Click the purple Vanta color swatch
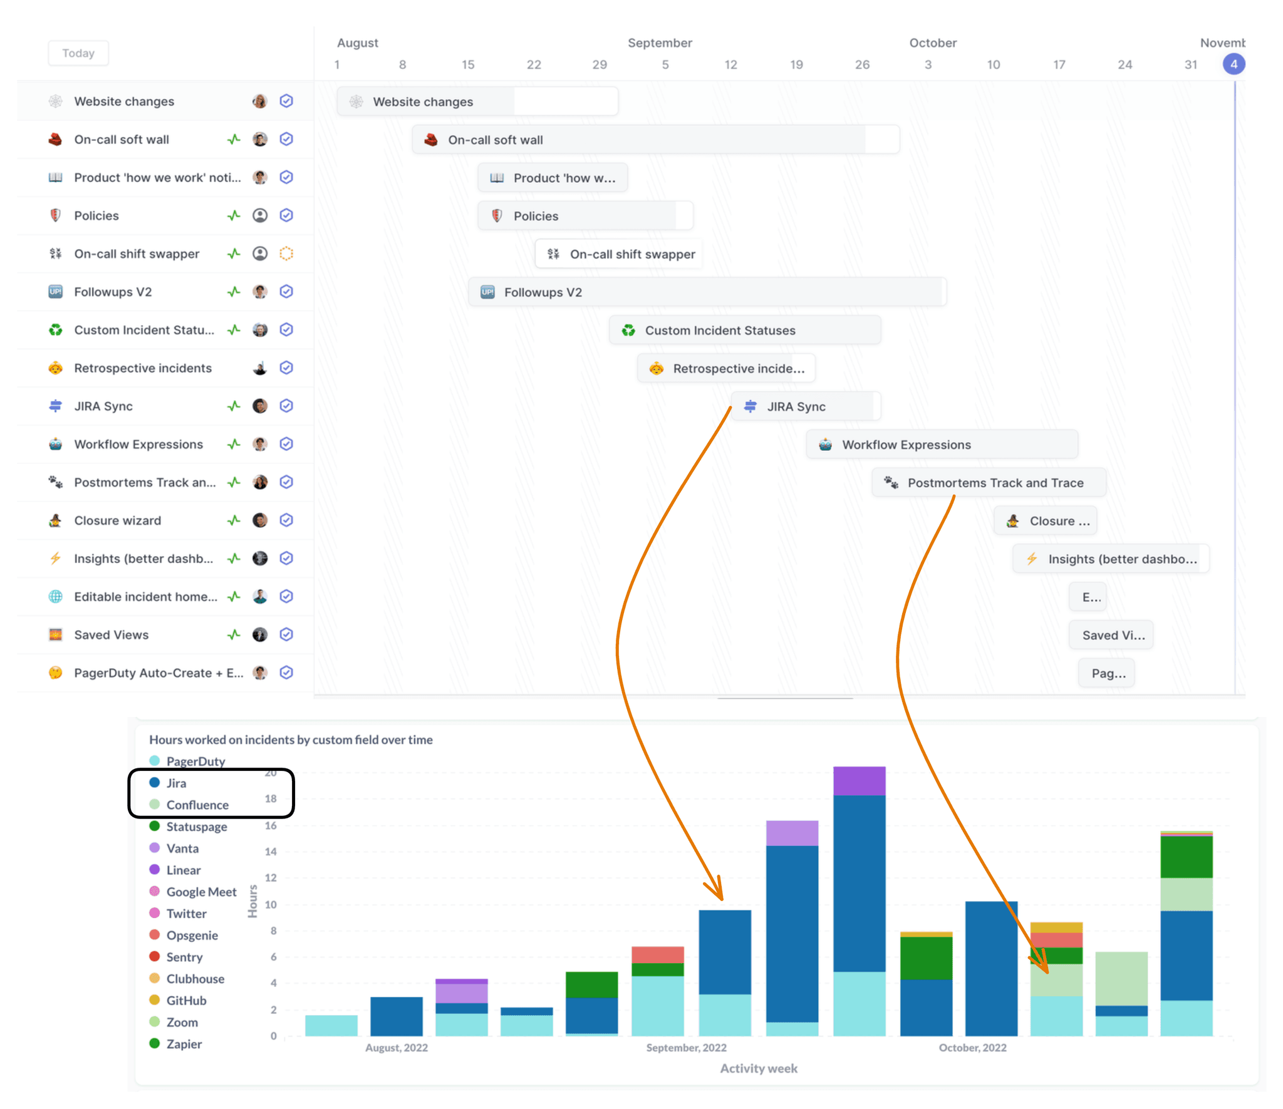 click(154, 849)
